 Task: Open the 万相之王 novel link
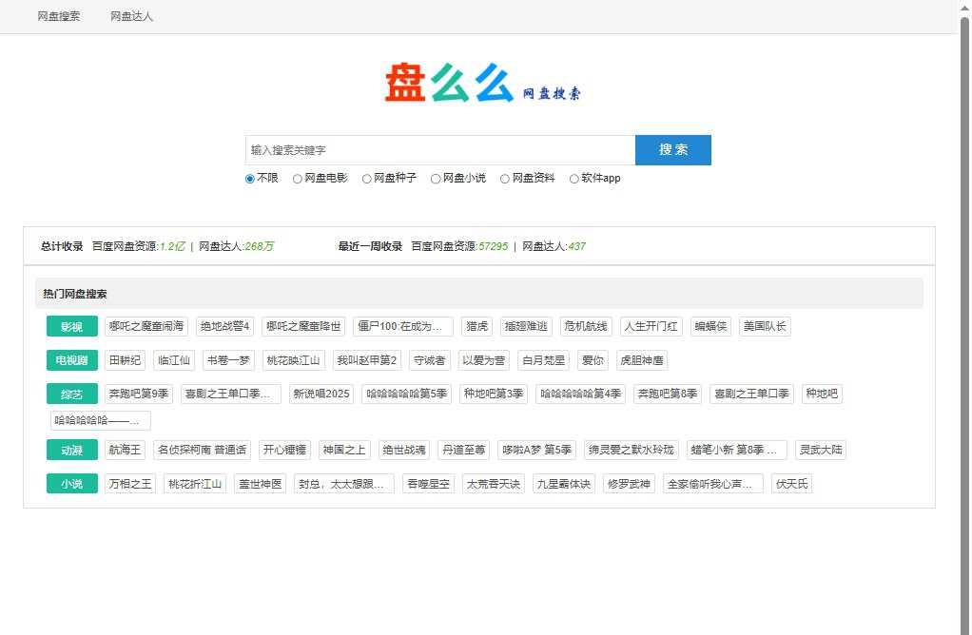(130, 483)
